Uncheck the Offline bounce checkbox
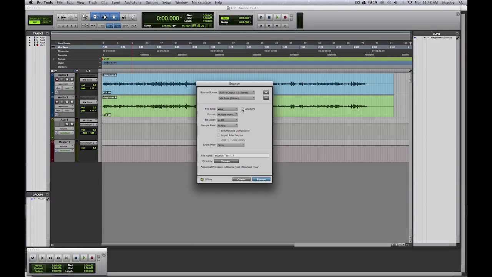The image size is (492, 277). [202, 179]
